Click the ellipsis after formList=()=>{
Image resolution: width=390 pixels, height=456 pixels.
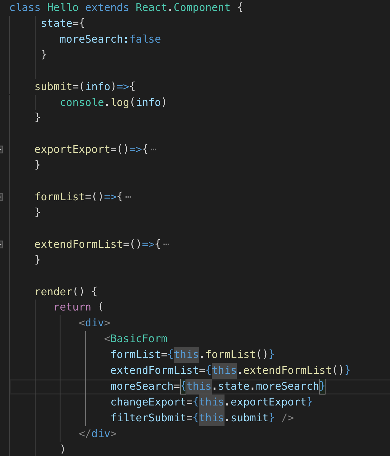[x=128, y=197]
